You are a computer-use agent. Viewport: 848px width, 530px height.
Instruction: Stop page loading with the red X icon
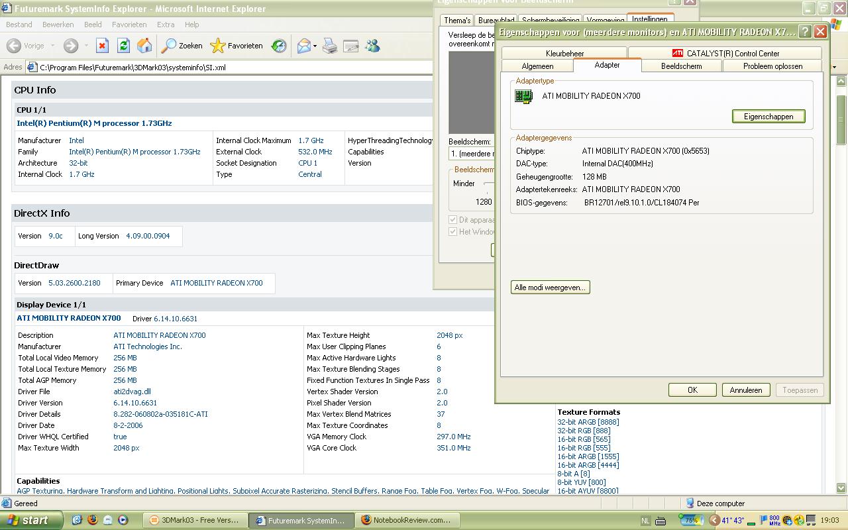coord(102,46)
